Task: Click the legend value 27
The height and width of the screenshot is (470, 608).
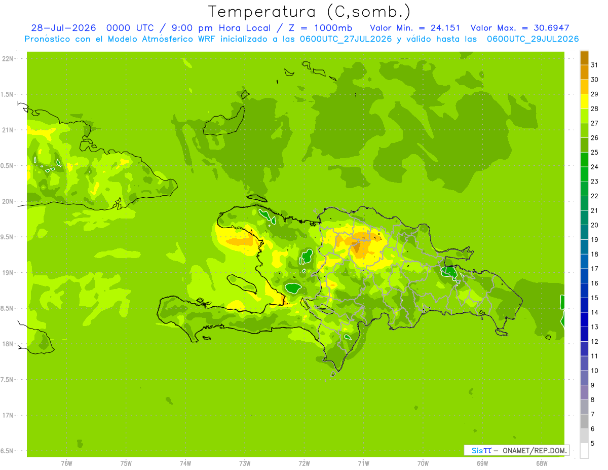Action: click(594, 123)
